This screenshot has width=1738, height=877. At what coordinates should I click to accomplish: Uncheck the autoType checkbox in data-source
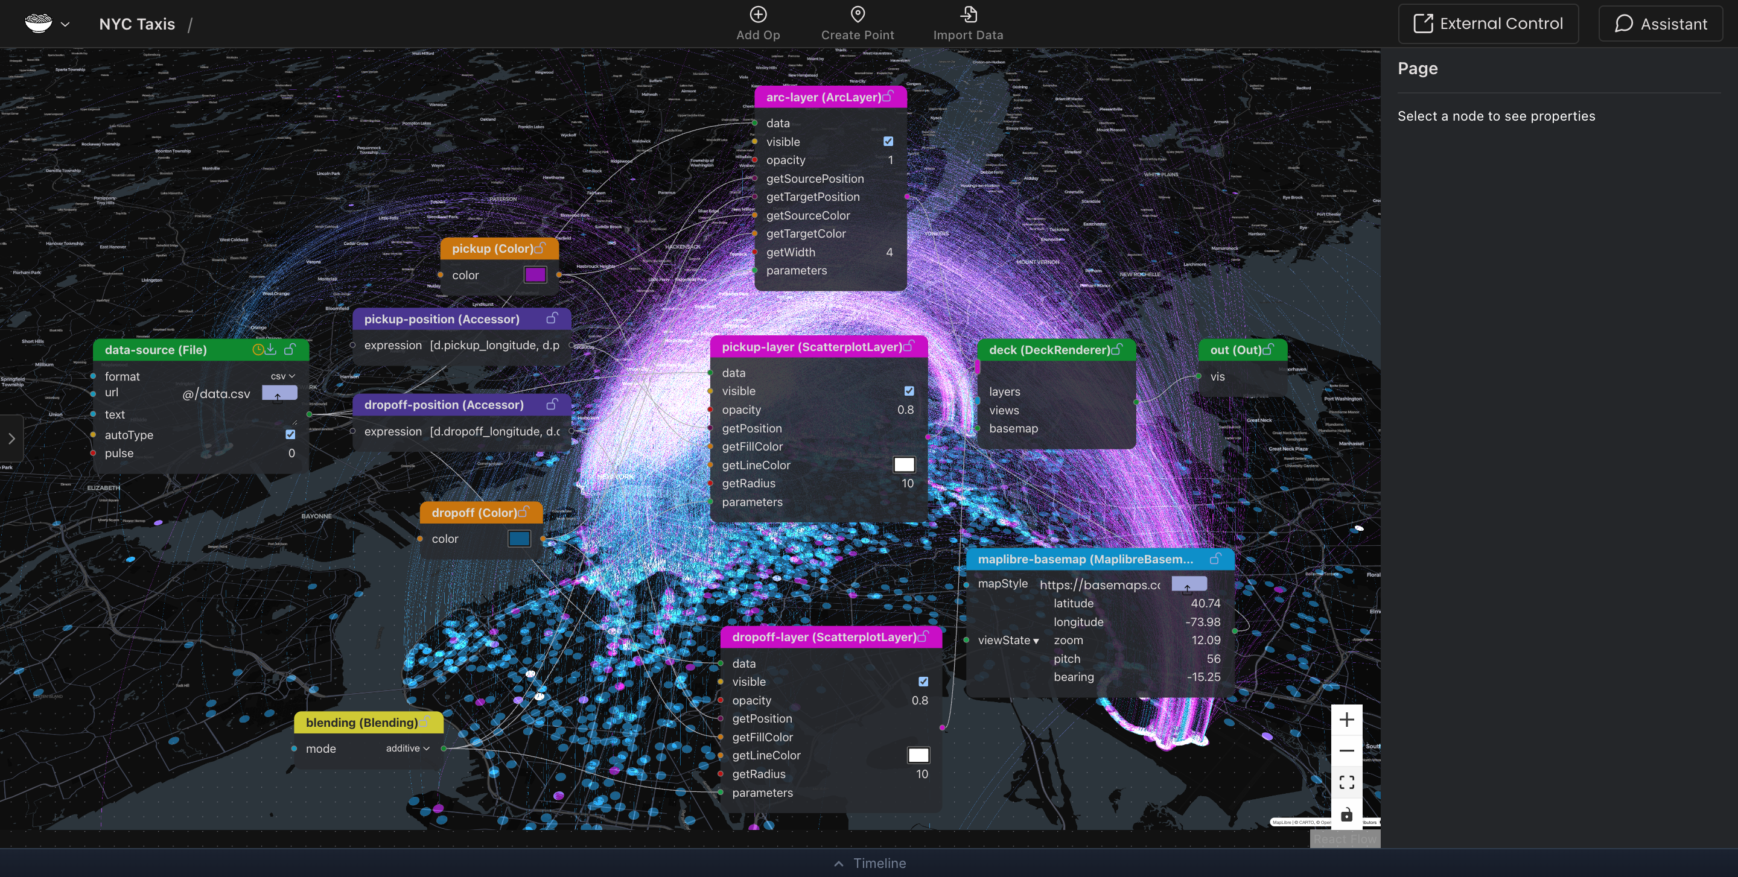tap(290, 435)
